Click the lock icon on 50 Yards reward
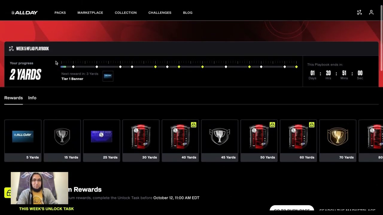This screenshot has width=383, height=215. (272, 125)
